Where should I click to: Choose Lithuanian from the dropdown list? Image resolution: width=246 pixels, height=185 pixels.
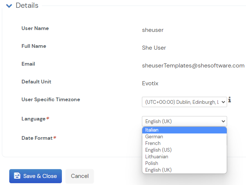point(184,157)
